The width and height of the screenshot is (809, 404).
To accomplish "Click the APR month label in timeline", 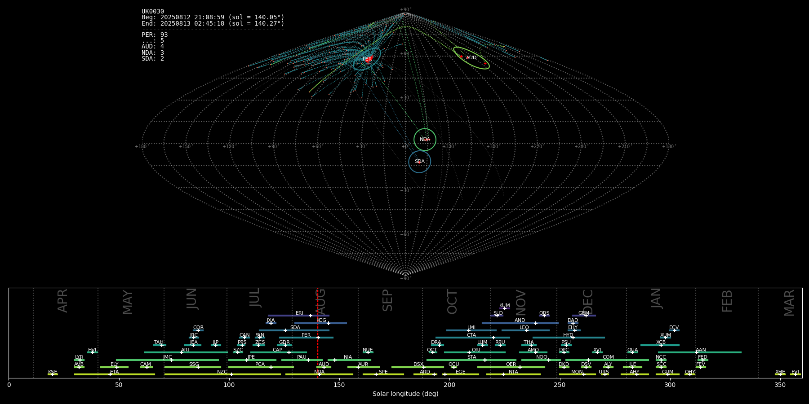I will [62, 301].
